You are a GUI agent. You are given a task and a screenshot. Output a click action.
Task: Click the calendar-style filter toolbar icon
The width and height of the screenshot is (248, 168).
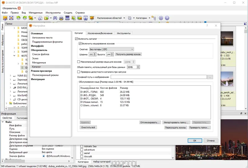pos(130,18)
